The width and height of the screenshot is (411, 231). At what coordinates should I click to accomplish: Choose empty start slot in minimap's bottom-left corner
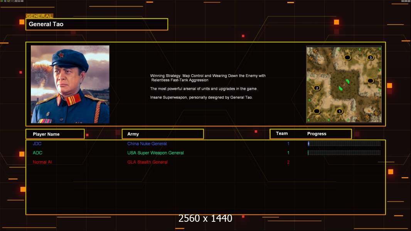(317, 111)
